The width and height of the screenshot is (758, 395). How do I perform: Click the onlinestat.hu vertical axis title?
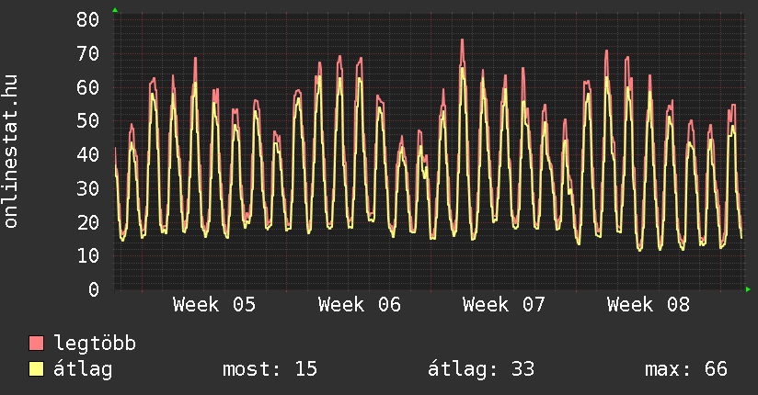click(x=11, y=152)
